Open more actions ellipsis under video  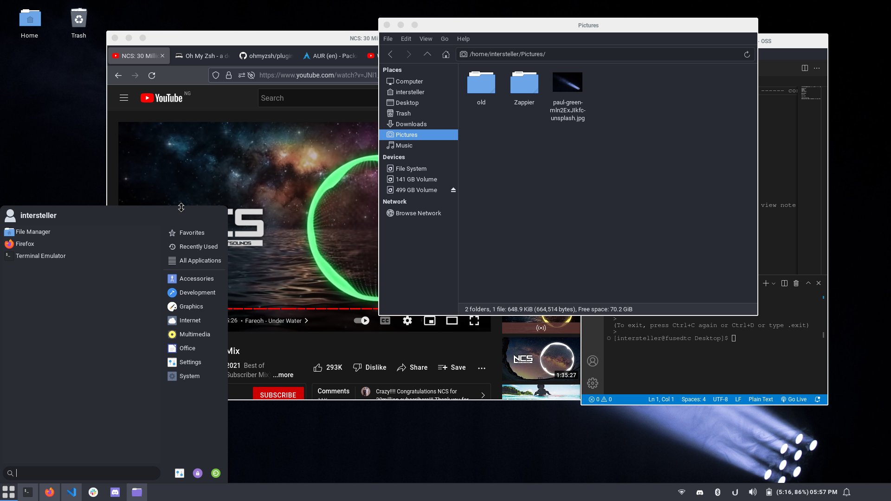pyautogui.click(x=482, y=368)
